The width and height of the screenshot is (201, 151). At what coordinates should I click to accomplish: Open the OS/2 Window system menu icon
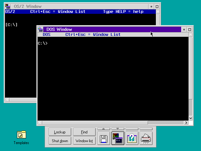pos(8,6)
